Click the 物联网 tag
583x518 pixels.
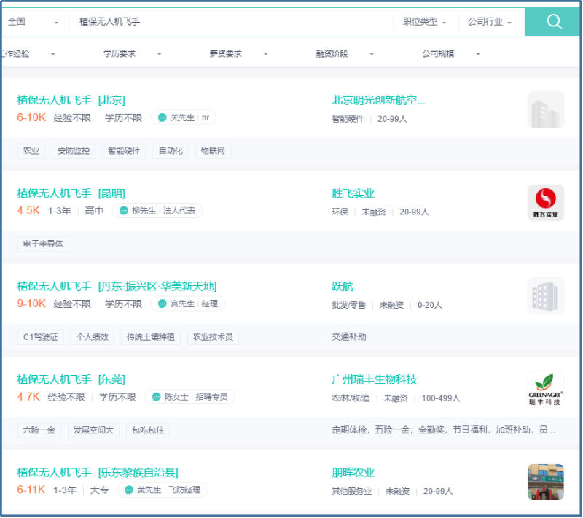click(x=213, y=151)
